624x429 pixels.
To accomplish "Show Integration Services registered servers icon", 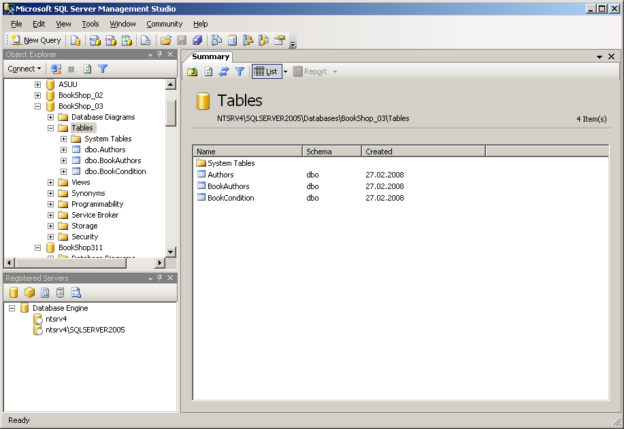I will click(x=76, y=292).
